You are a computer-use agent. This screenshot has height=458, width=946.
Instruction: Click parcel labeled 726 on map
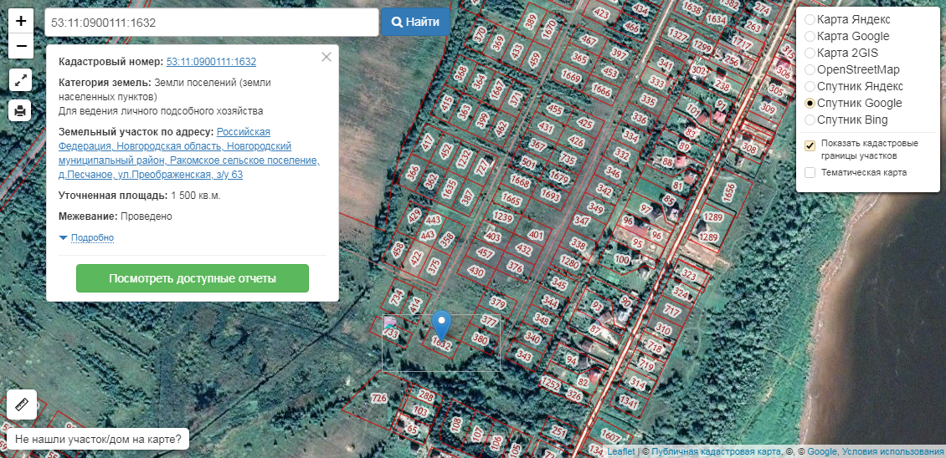coord(378,399)
